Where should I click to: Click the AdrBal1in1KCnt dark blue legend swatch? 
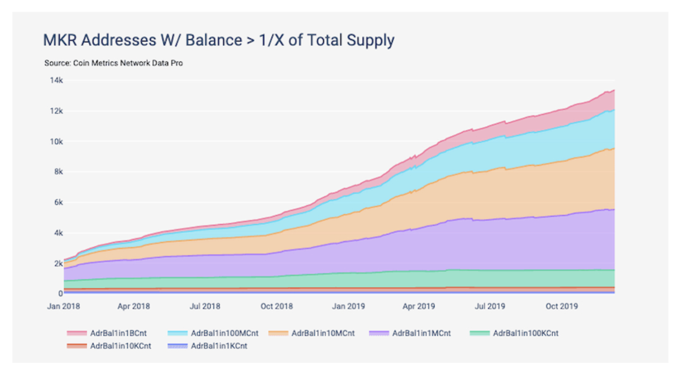pyautogui.click(x=178, y=346)
